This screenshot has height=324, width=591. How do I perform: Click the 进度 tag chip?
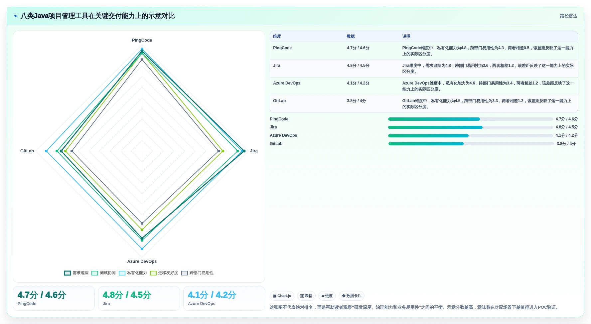click(327, 296)
